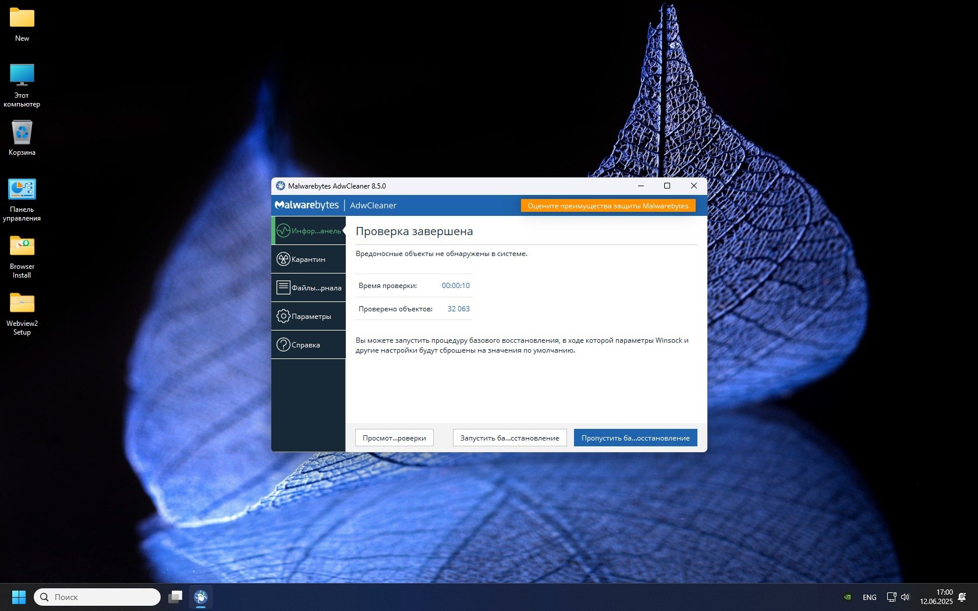Open the Quarantine (Карантин) sidebar section
The image size is (978, 611).
308,260
